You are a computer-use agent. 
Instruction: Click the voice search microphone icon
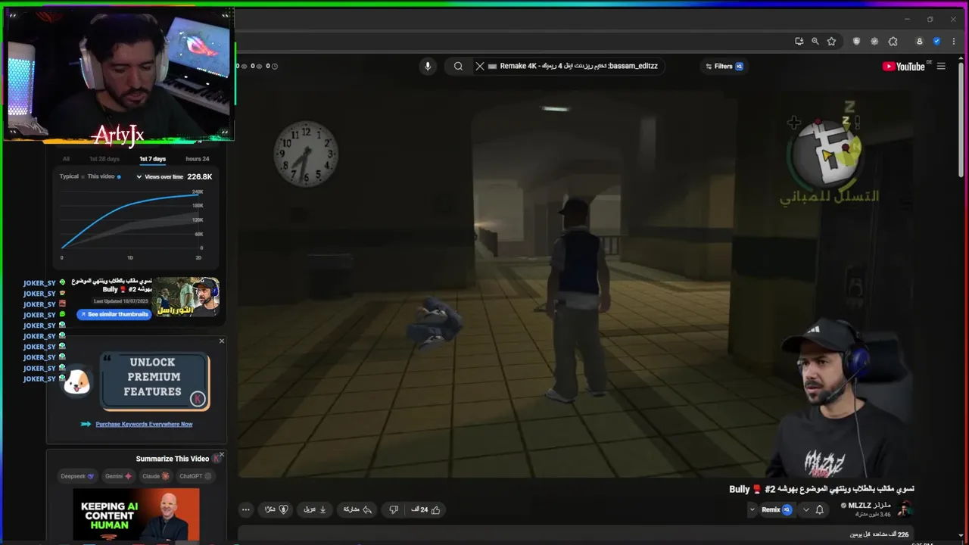coord(428,66)
